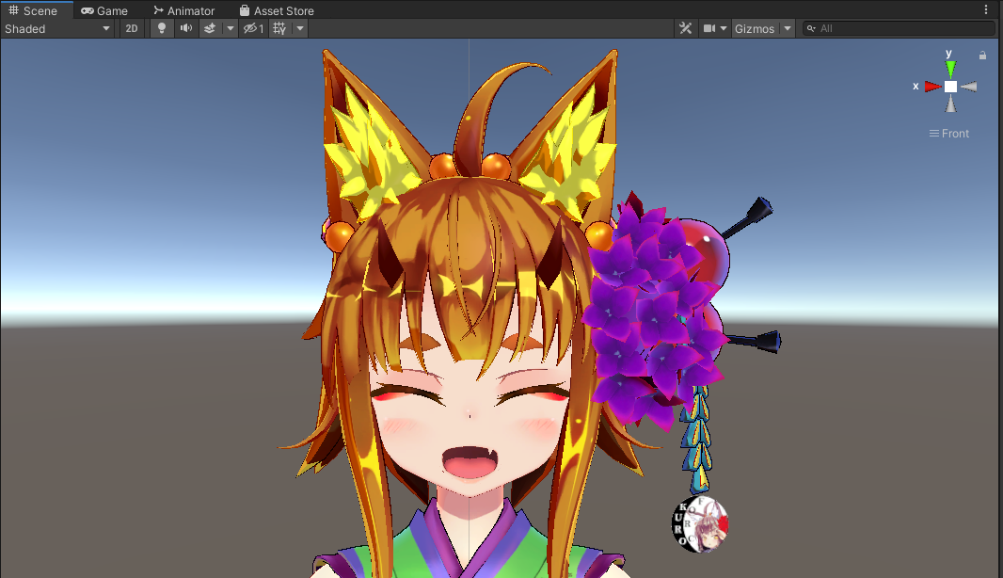Switch to the Animator tab
This screenshot has width=1003, height=578.
[184, 10]
